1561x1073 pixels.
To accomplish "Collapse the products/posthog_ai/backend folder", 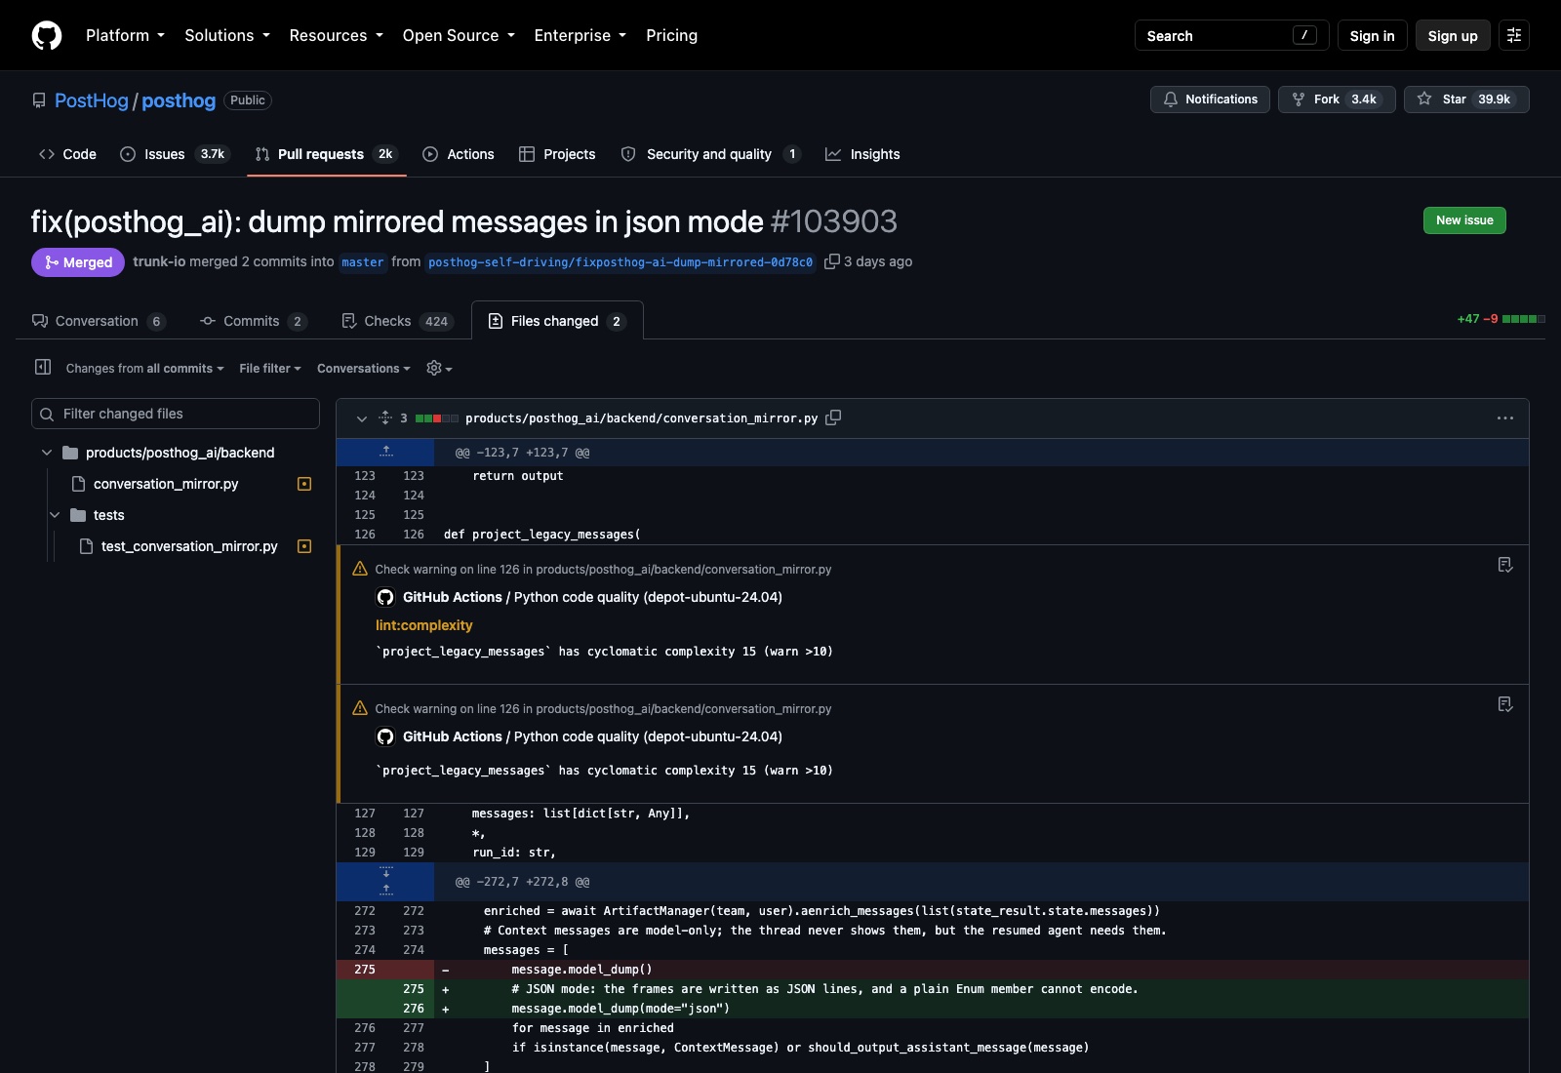I will 47,453.
